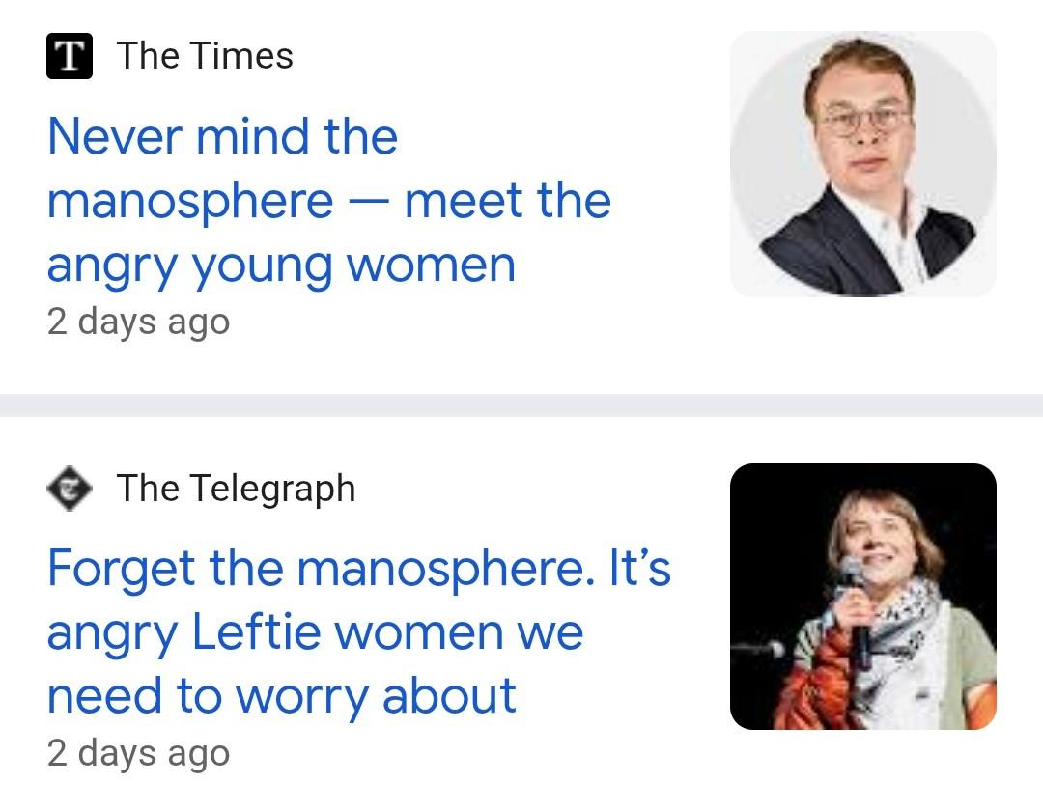Click '2 days ago' under The Telegraph article
Image resolution: width=1043 pixels, height=812 pixels.
tap(138, 753)
